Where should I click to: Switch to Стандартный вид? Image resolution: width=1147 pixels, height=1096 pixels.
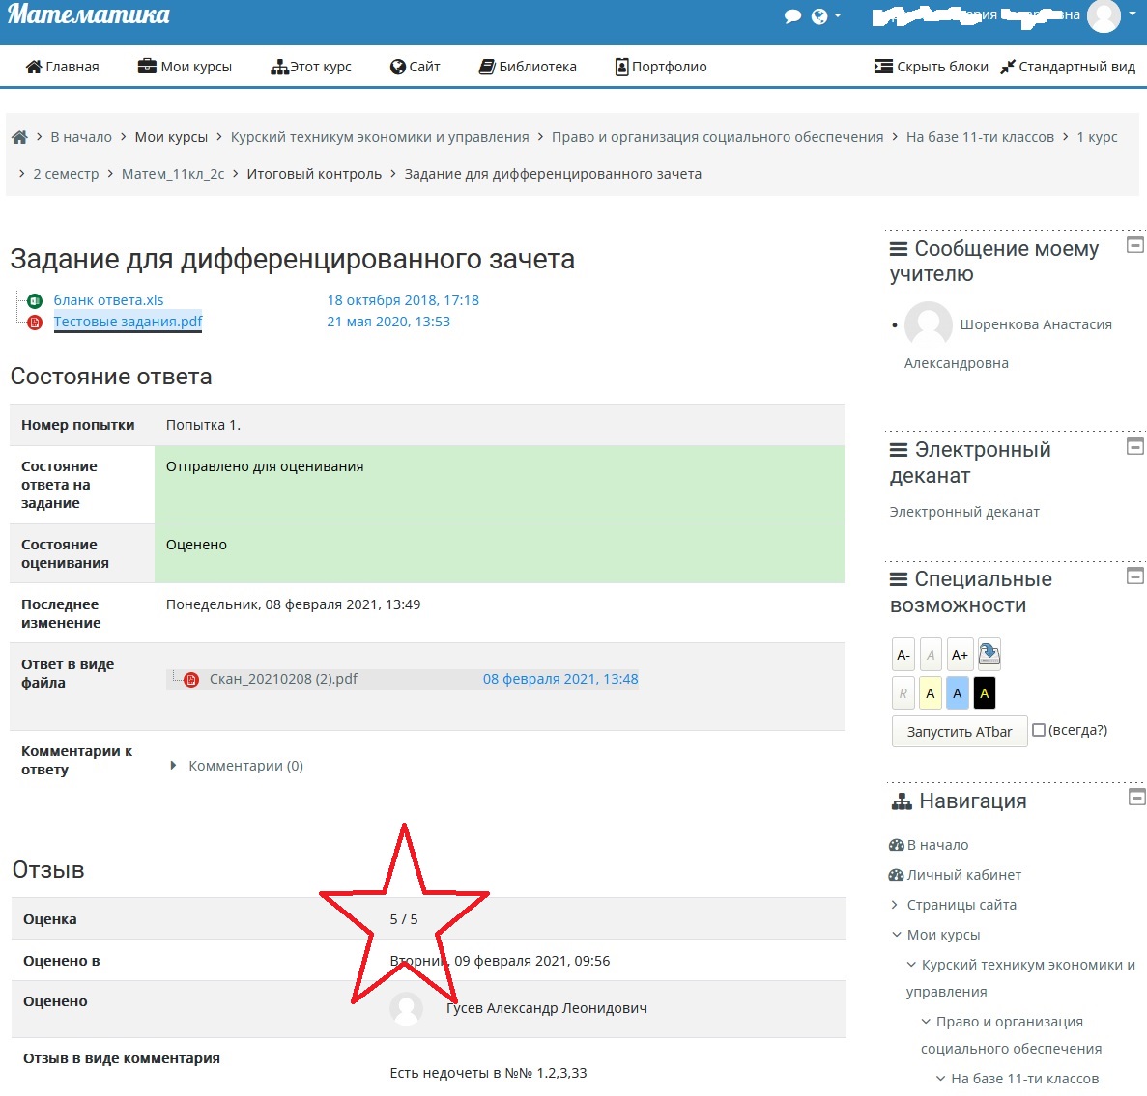point(1067,67)
